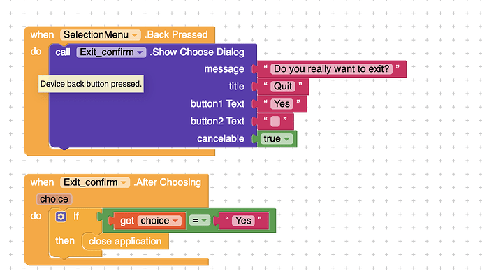Select the close application block
Image resolution: width=482 pixels, height=271 pixels.
click(125, 241)
